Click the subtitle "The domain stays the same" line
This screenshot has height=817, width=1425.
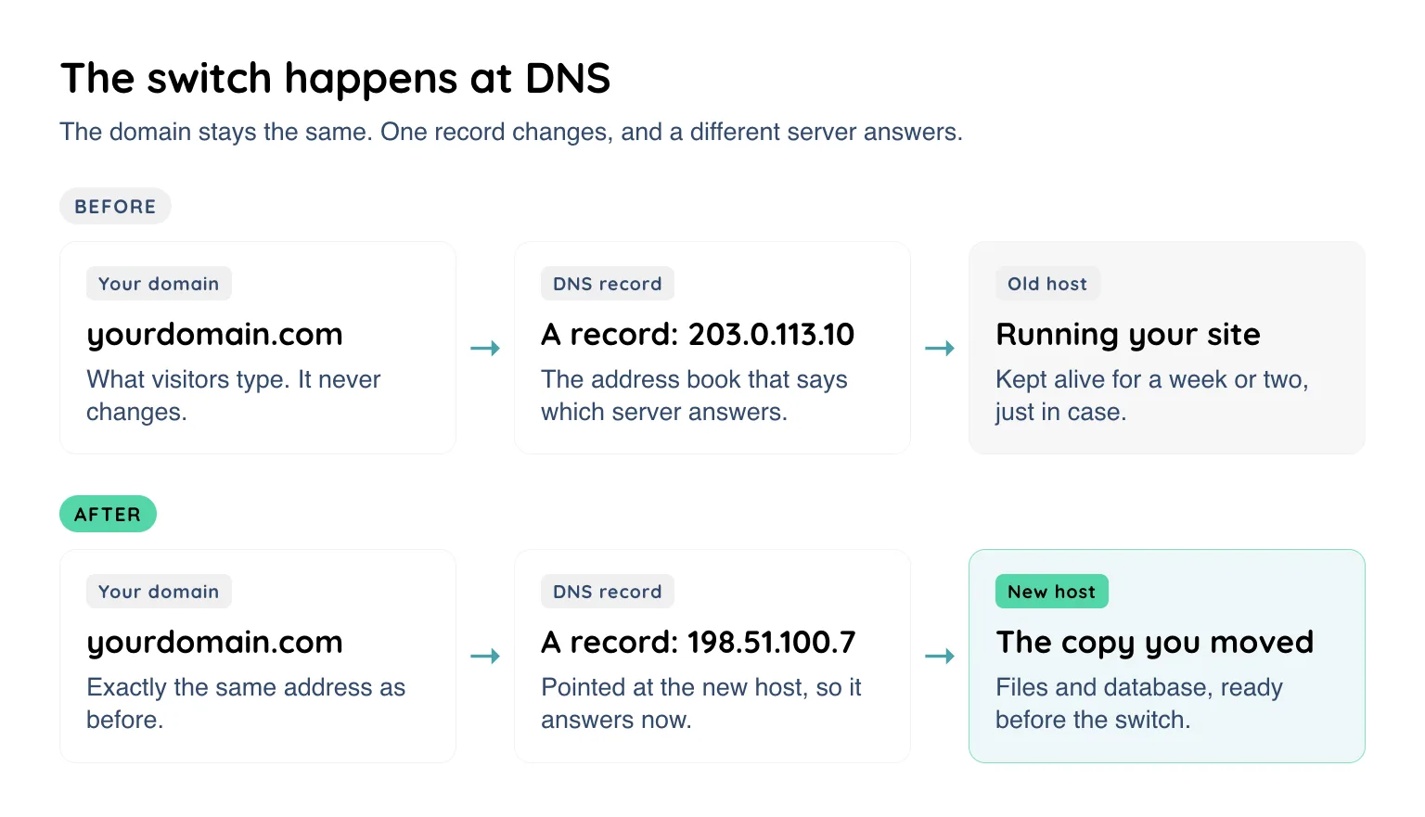click(x=511, y=132)
